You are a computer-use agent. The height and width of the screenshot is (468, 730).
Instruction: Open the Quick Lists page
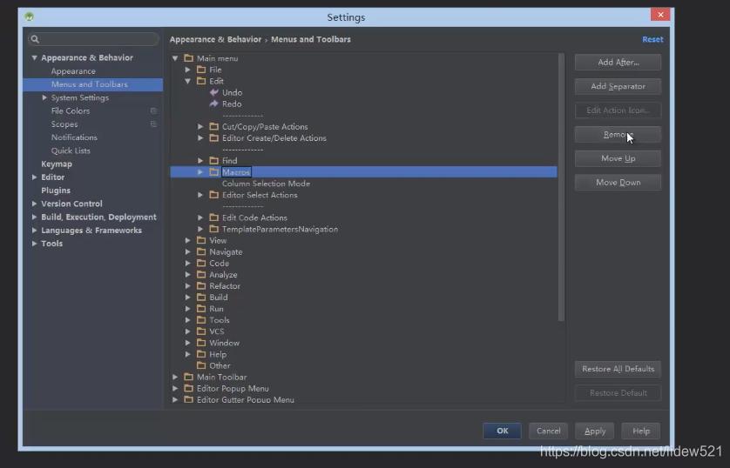click(71, 150)
